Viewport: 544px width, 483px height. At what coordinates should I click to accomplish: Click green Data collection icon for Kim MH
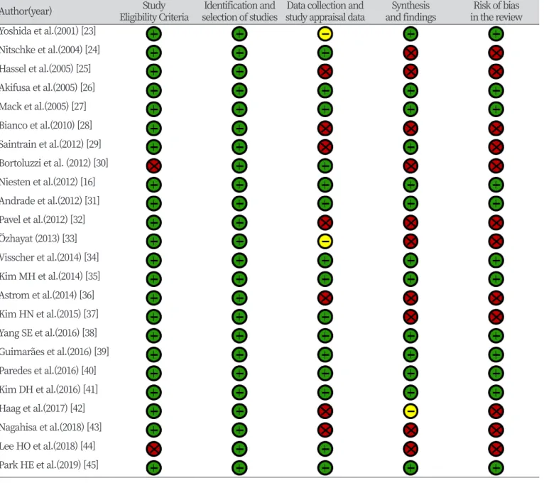325,279
